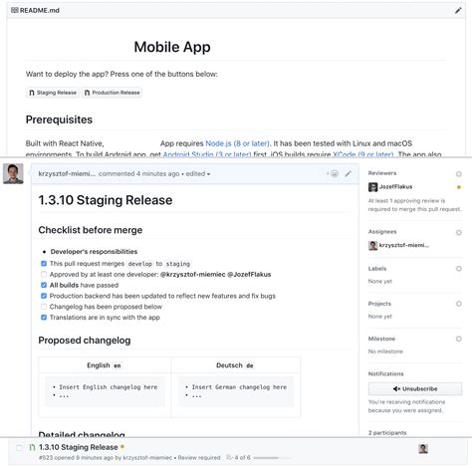
Task: Check 'Changelog has been proposed below' box
Action: click(44, 307)
